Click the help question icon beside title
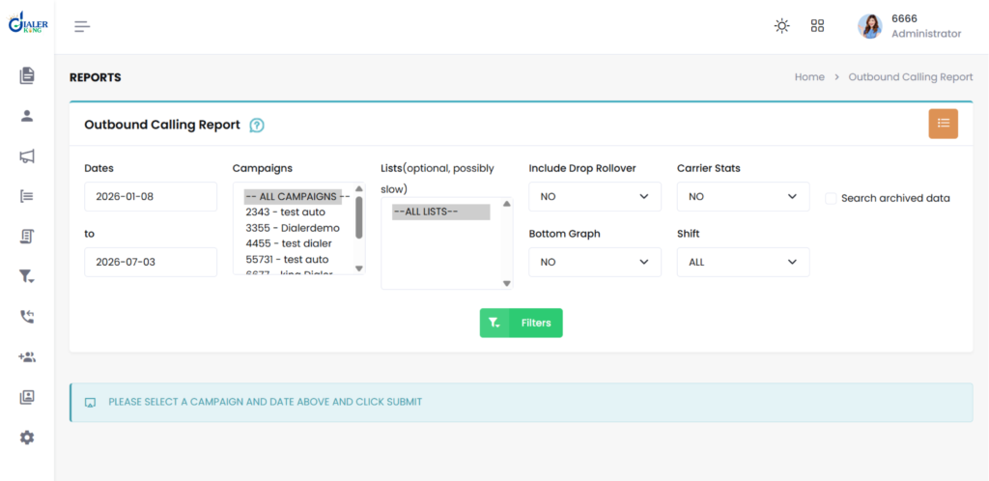The height and width of the screenshot is (481, 989). pos(257,126)
